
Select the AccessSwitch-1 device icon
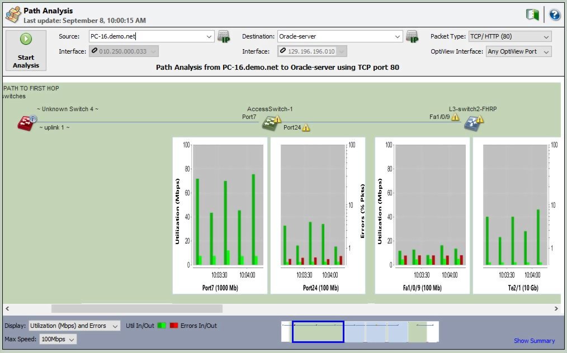coord(272,123)
